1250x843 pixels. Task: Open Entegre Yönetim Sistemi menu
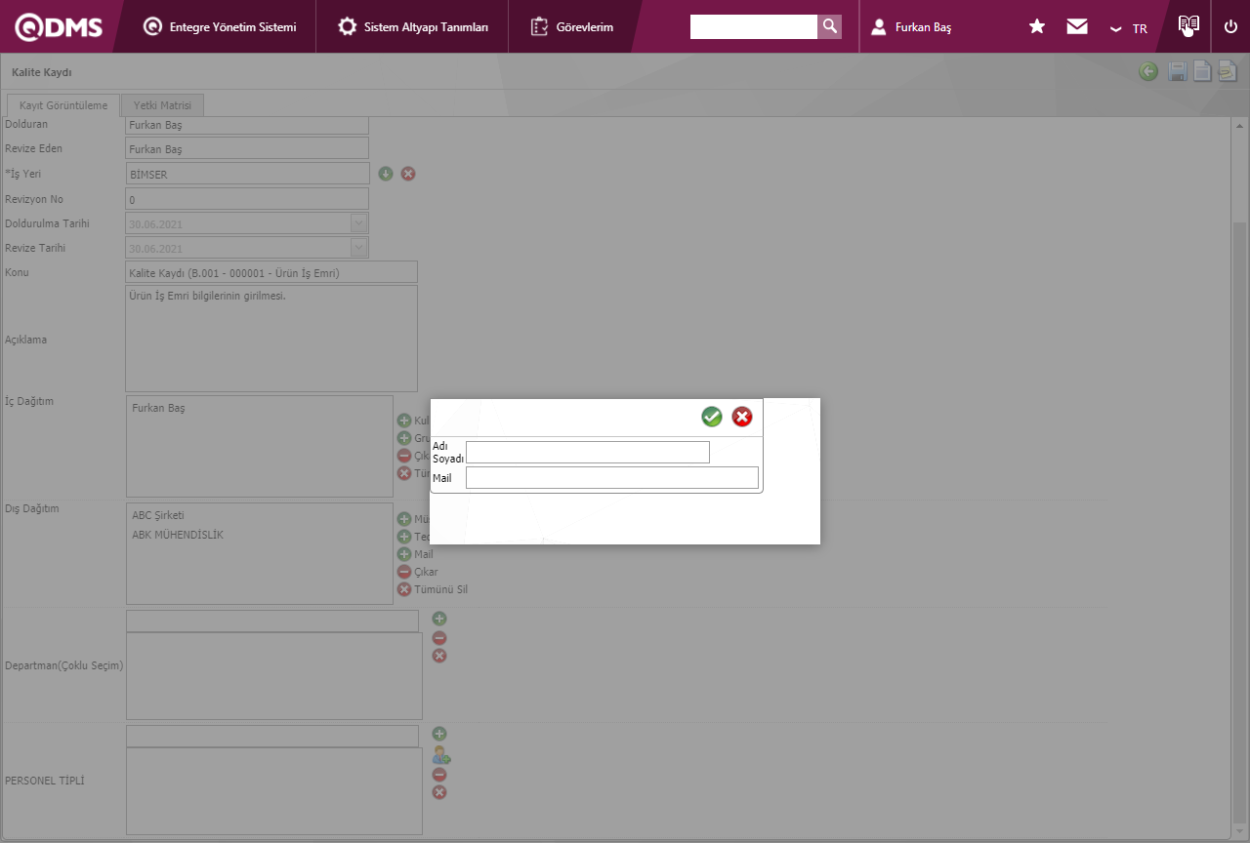(220, 27)
